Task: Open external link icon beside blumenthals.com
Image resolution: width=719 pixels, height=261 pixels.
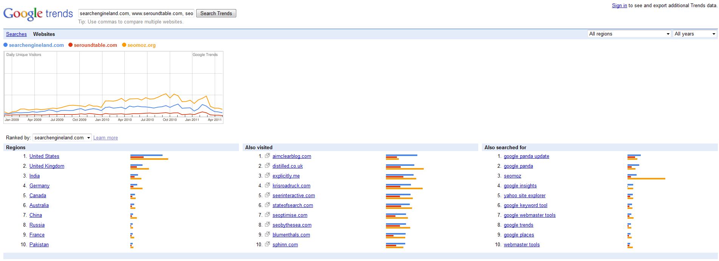Action: [268, 234]
